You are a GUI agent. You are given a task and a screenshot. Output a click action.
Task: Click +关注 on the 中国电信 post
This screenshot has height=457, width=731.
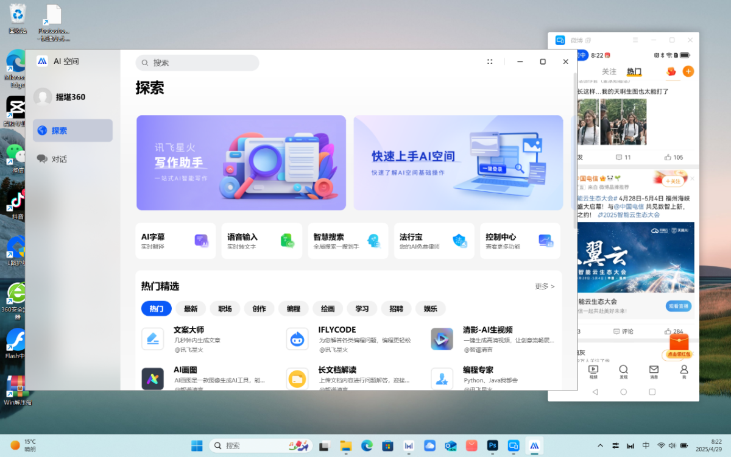[673, 181]
